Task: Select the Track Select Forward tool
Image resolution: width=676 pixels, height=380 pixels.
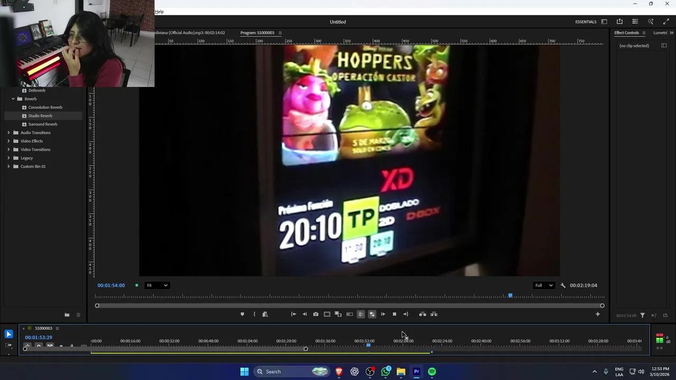Action: click(8, 345)
